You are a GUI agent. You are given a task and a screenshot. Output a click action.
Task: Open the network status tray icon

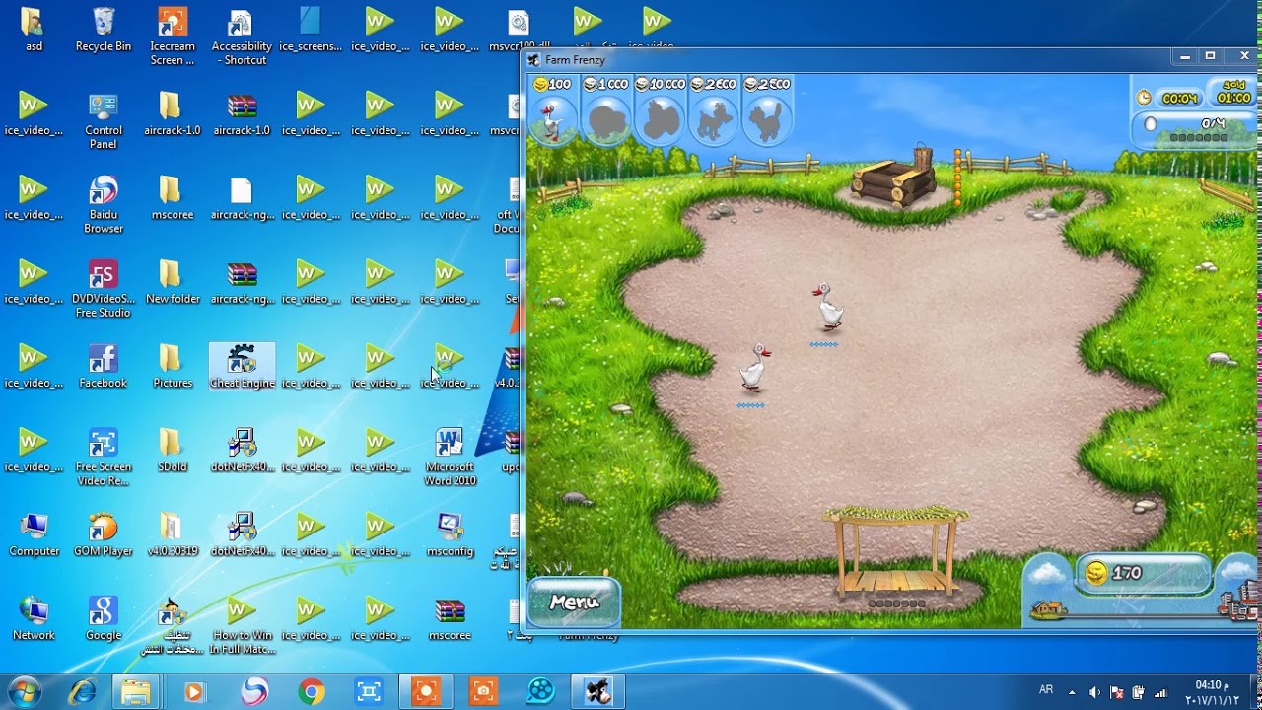pyautogui.click(x=1160, y=692)
